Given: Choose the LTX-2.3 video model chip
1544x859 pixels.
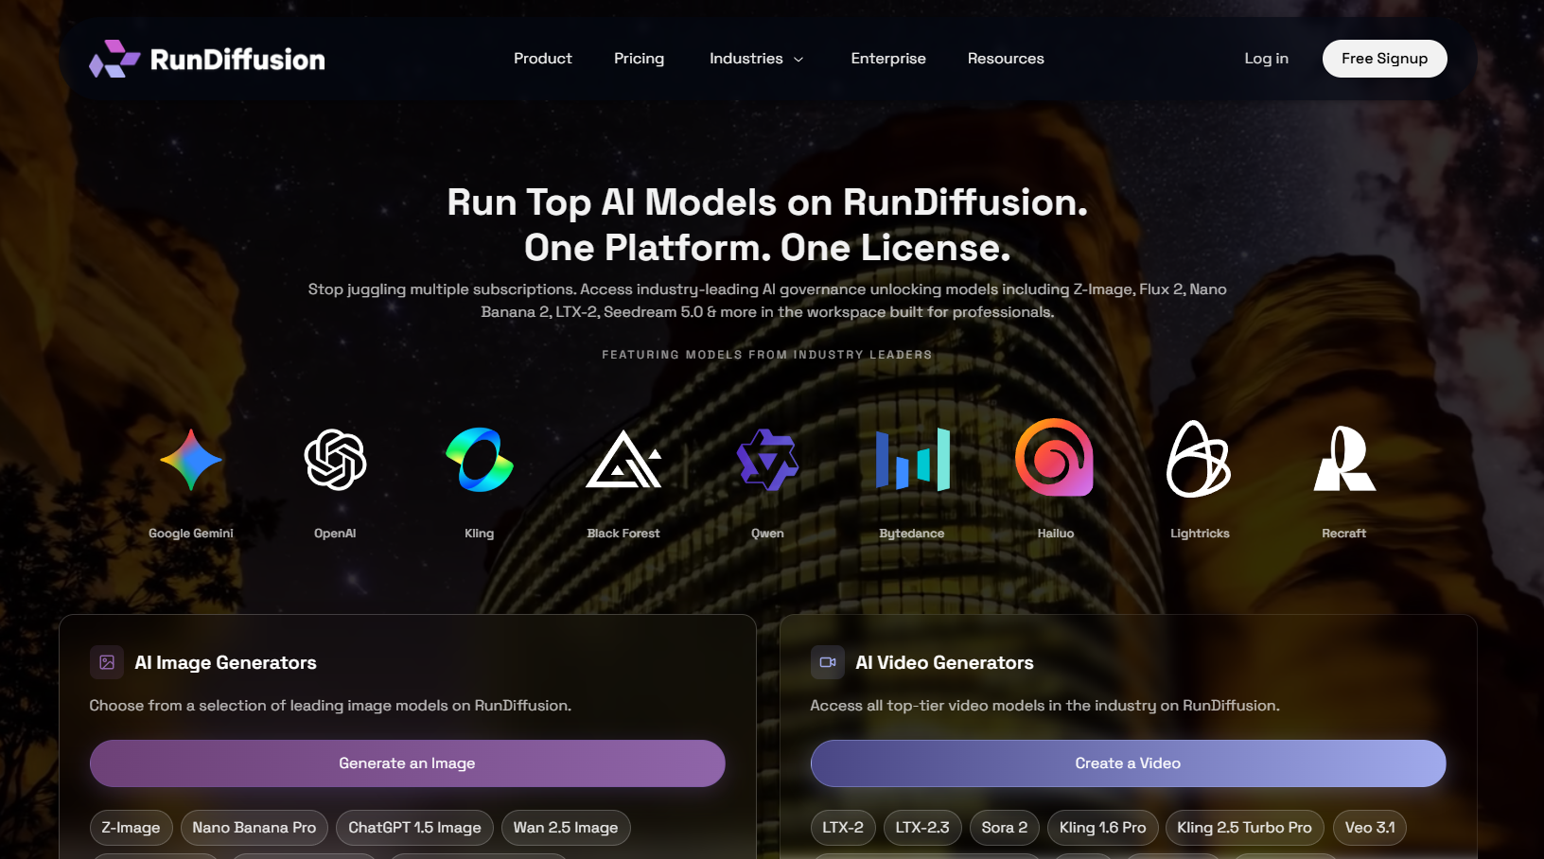Looking at the screenshot, I should [x=922, y=828].
